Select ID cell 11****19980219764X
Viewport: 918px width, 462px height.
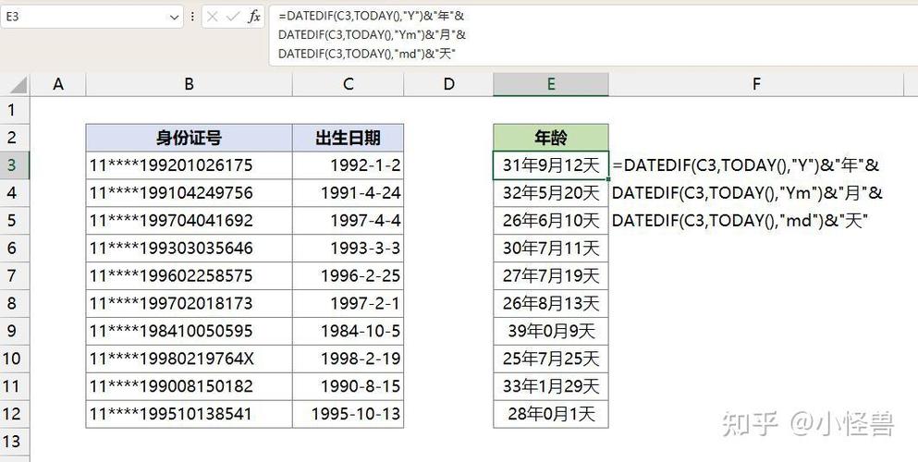(189, 359)
